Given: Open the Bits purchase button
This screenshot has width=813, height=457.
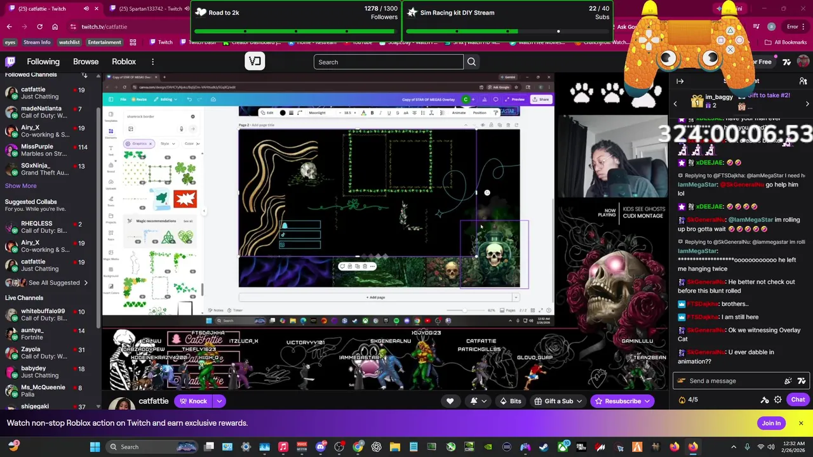Looking at the screenshot, I should point(511,401).
